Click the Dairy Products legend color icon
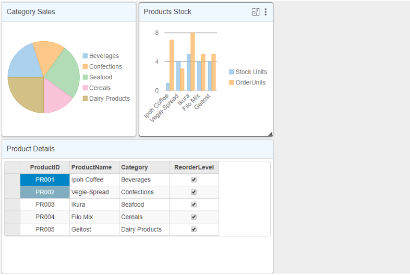The image size is (410, 275). pyautogui.click(x=85, y=99)
